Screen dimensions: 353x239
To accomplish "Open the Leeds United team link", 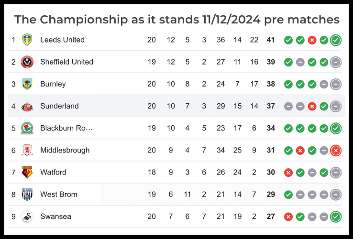I will 62,40.
